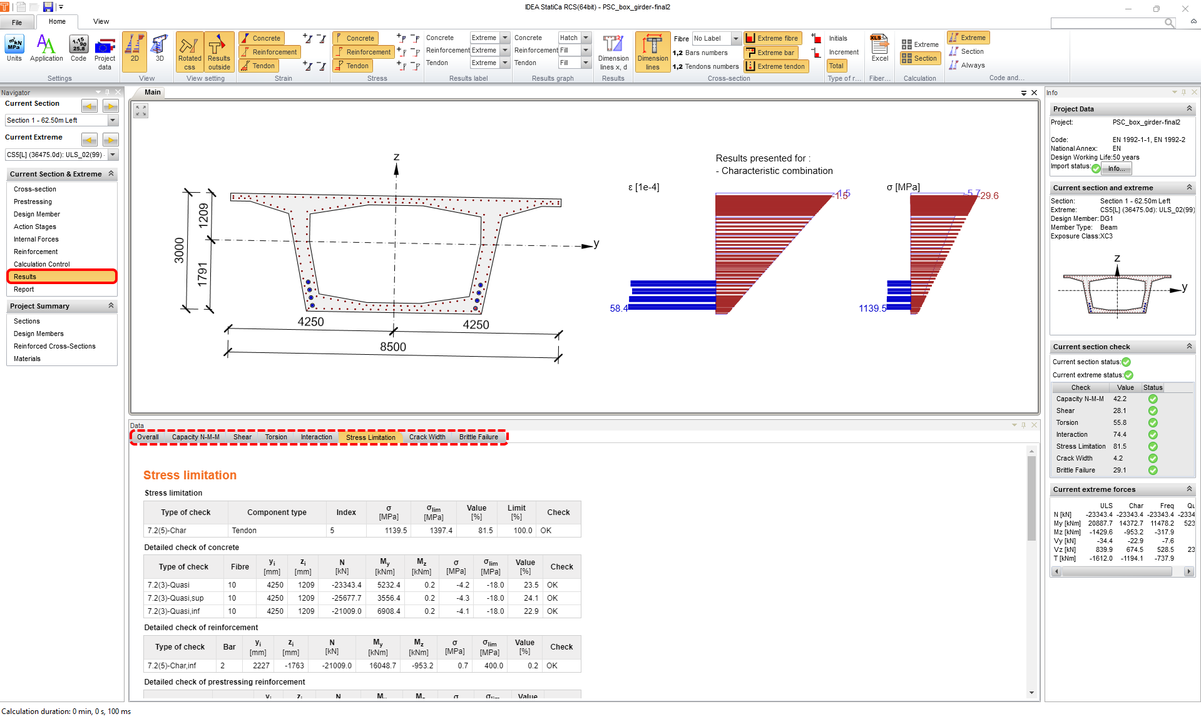
Task: Click Dimension lines x, d icon
Action: (613, 53)
